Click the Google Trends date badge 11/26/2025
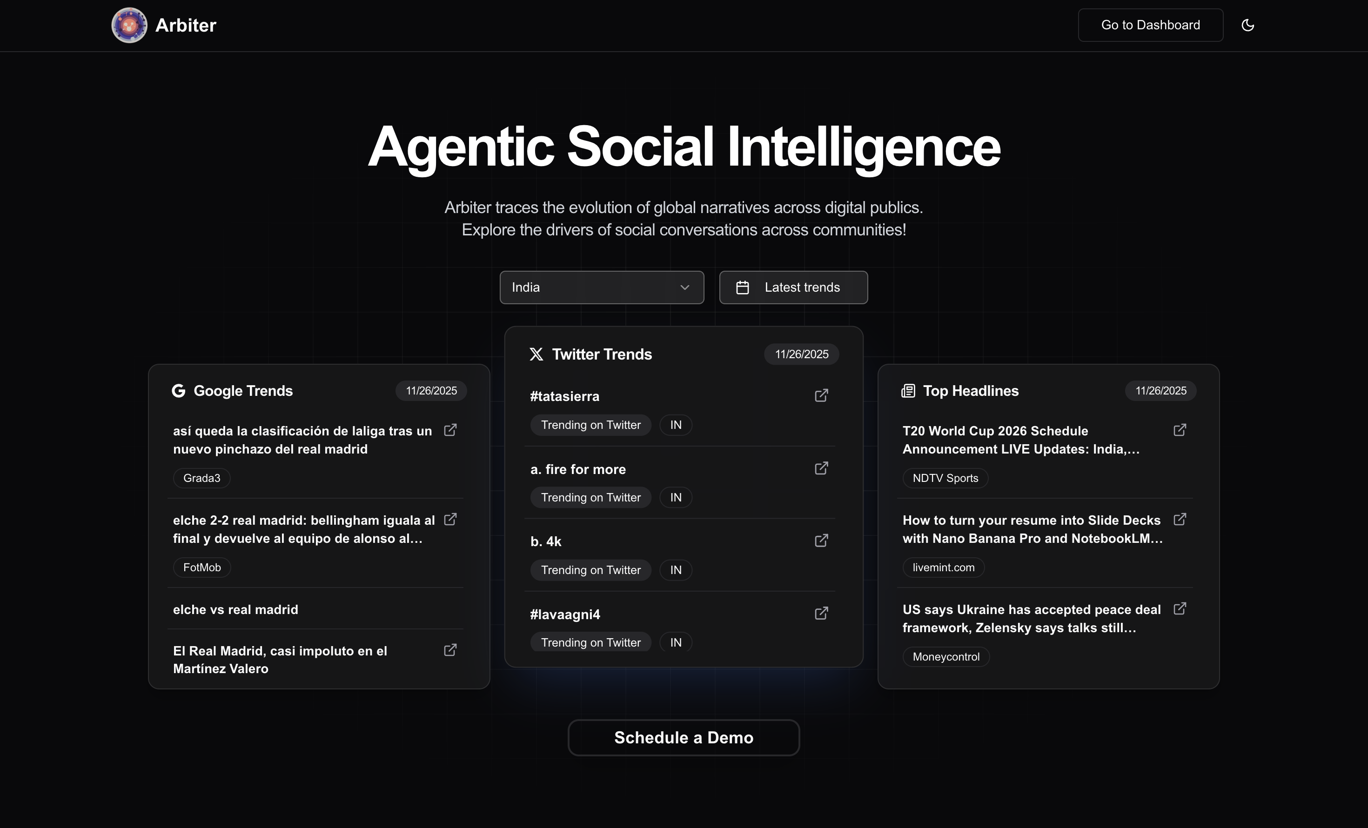Screen dimensions: 1368x828 click(431, 391)
